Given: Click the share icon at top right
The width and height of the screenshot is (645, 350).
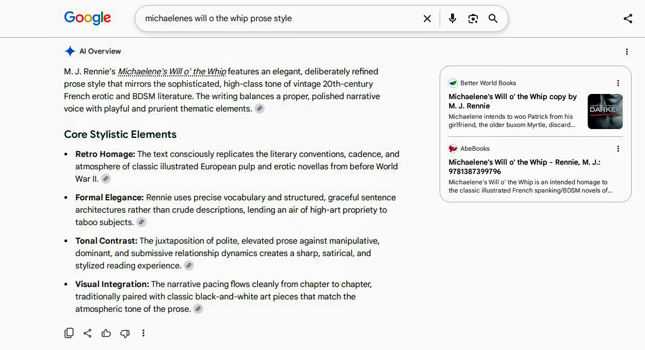Looking at the screenshot, I should pyautogui.click(x=627, y=19).
